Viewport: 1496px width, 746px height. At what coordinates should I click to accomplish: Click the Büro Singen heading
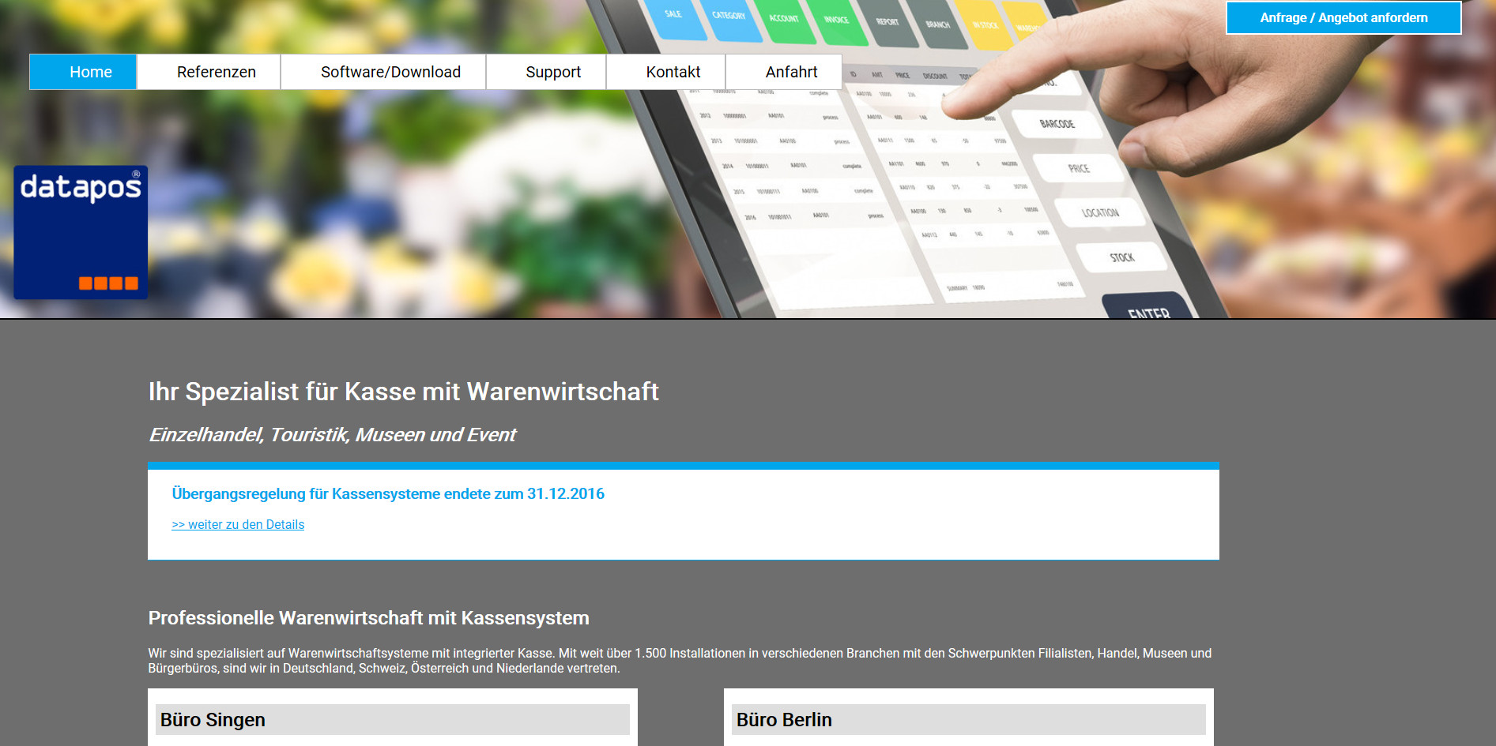pos(213,720)
